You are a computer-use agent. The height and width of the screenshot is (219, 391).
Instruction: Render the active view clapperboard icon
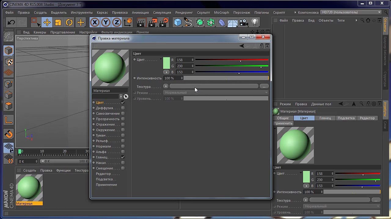(x=141, y=22)
